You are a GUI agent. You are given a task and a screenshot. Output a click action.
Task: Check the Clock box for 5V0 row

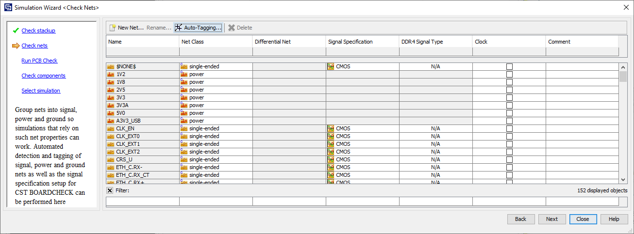[x=509, y=113]
